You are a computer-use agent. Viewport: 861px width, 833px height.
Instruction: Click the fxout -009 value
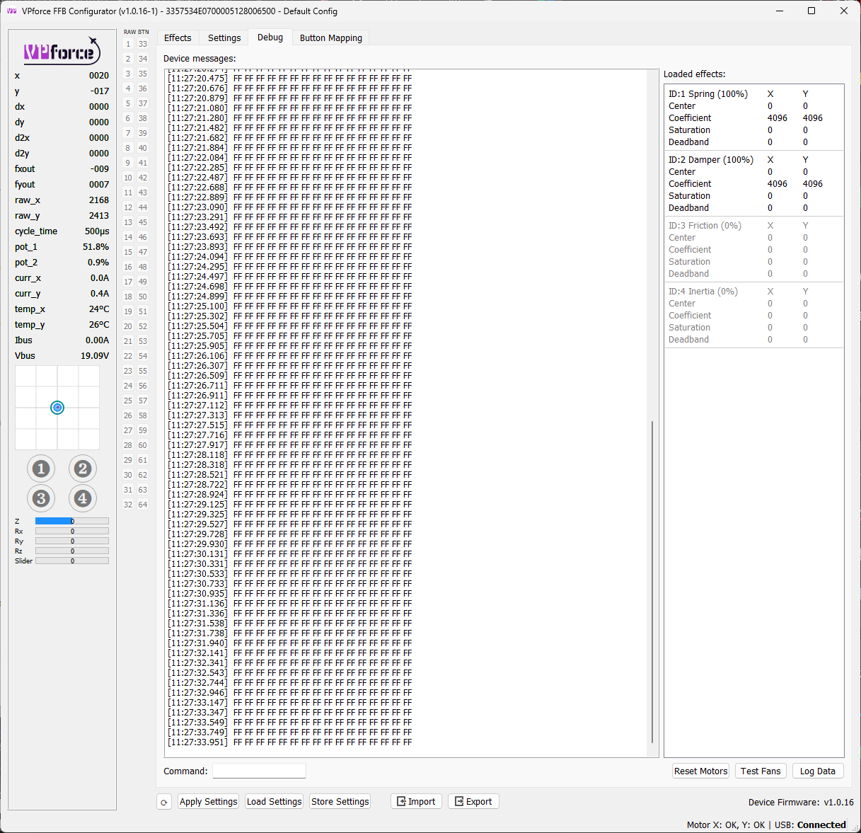click(100, 169)
